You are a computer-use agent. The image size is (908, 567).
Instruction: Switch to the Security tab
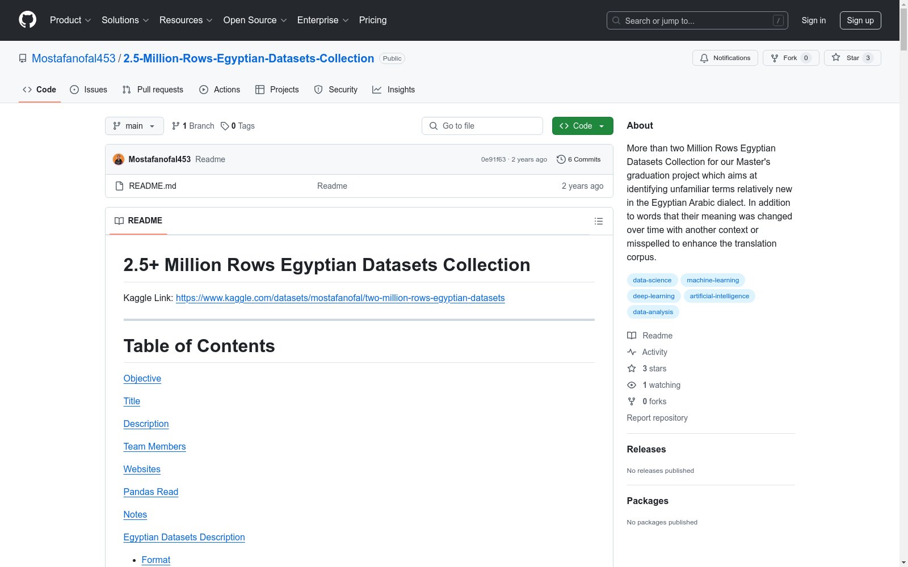tap(336, 90)
